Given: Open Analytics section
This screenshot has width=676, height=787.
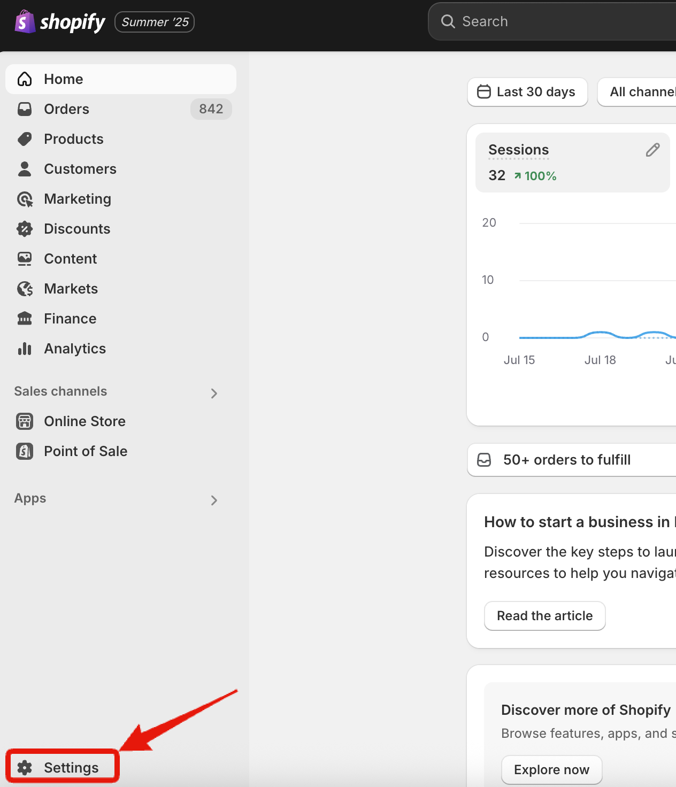Looking at the screenshot, I should pos(75,349).
